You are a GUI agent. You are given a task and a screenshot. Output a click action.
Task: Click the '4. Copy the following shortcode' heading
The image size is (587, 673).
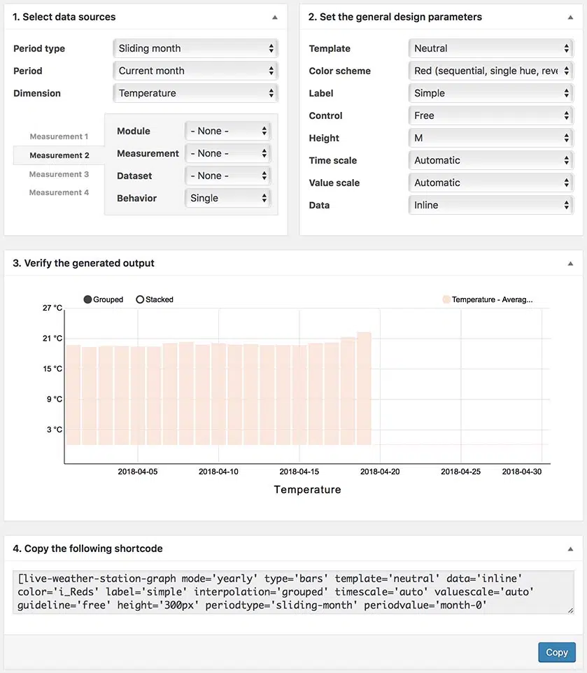[x=87, y=549]
